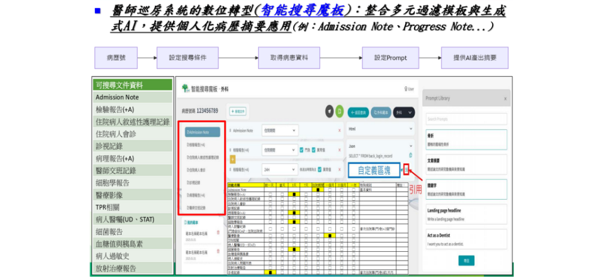Expand the dark 外科 department dropdown
Viewport: 604px width, 277px height.
tap(403, 111)
